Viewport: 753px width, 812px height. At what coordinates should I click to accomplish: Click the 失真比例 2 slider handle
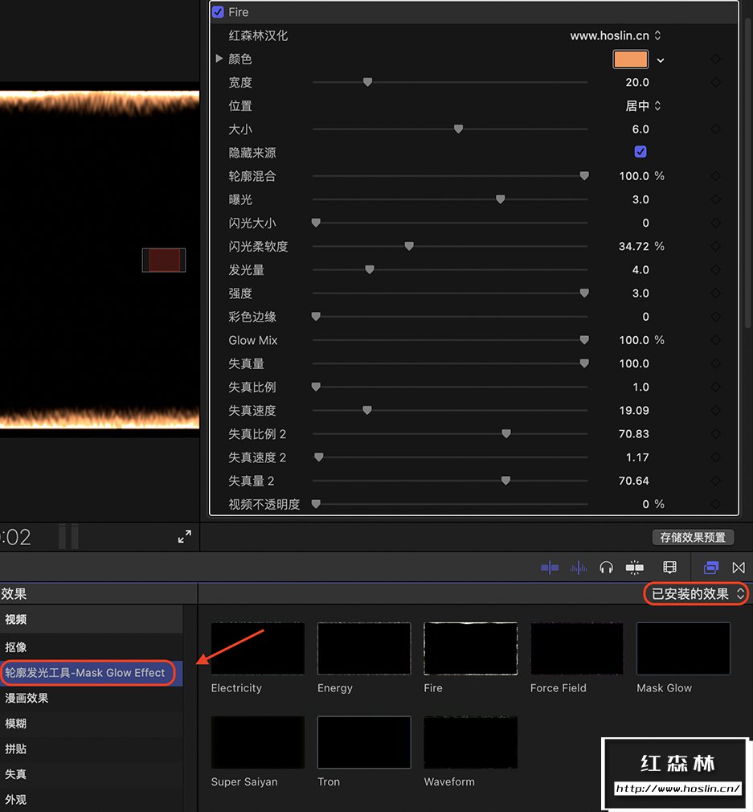point(506,433)
